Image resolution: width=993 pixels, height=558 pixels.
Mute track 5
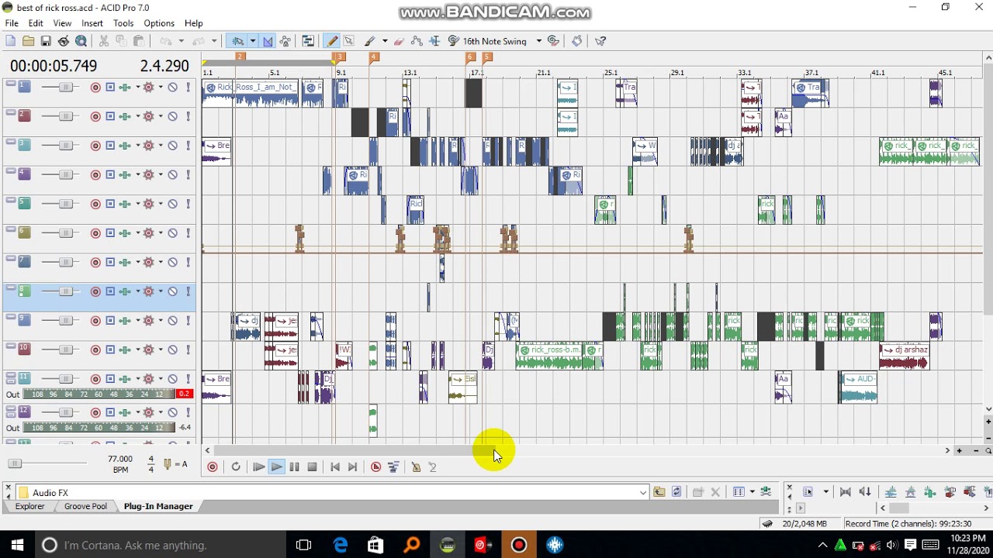tap(172, 204)
